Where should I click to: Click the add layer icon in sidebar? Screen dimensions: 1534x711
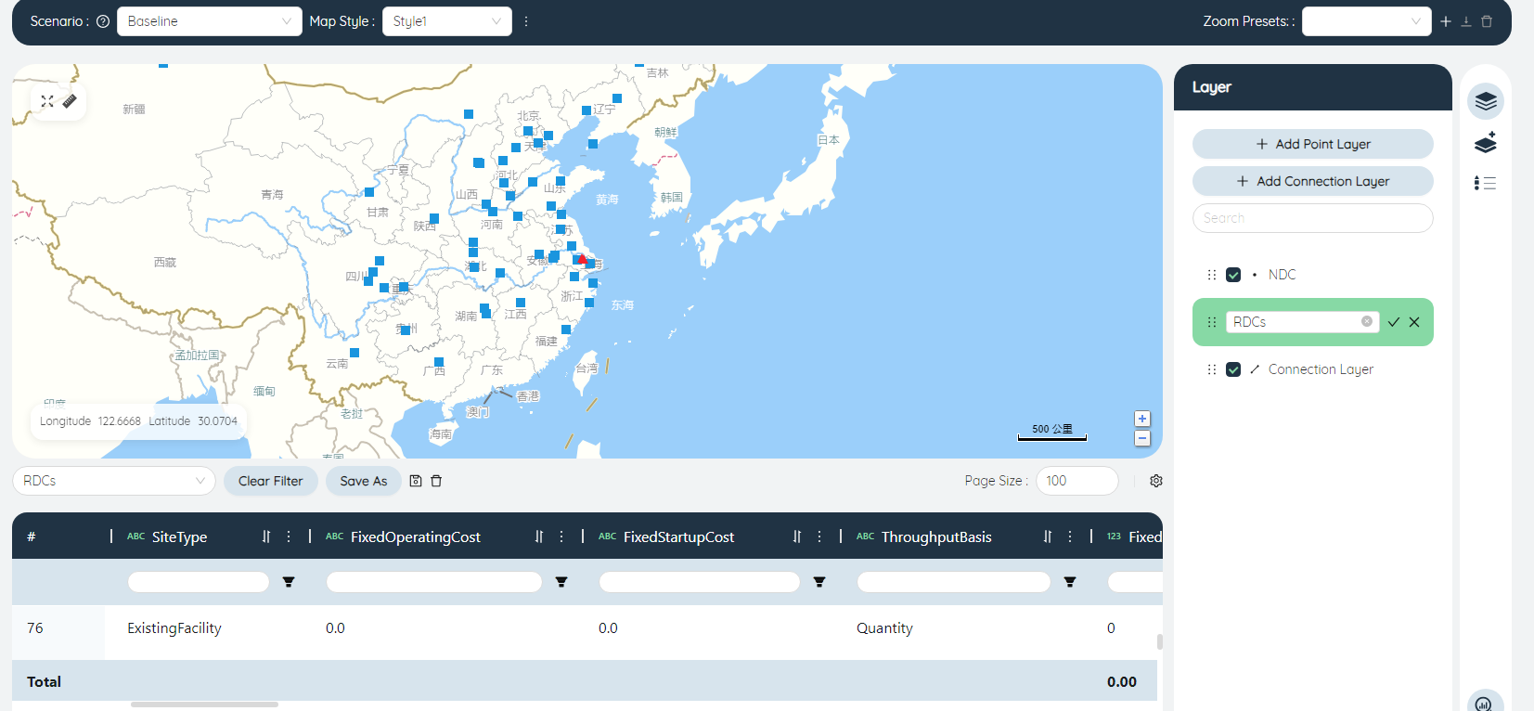pyautogui.click(x=1486, y=143)
